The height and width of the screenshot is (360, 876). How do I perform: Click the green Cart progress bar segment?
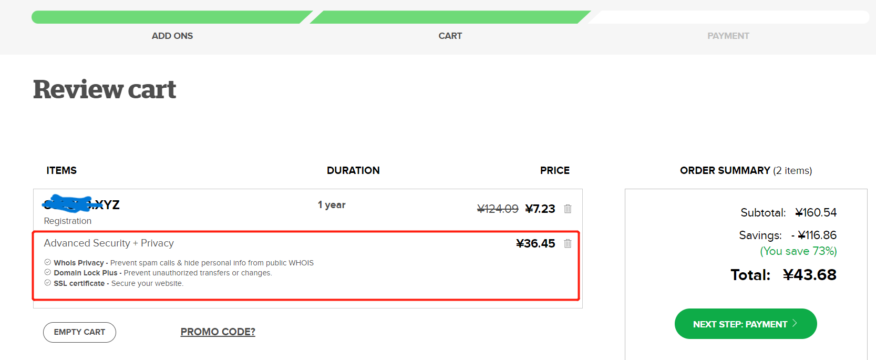click(x=449, y=17)
